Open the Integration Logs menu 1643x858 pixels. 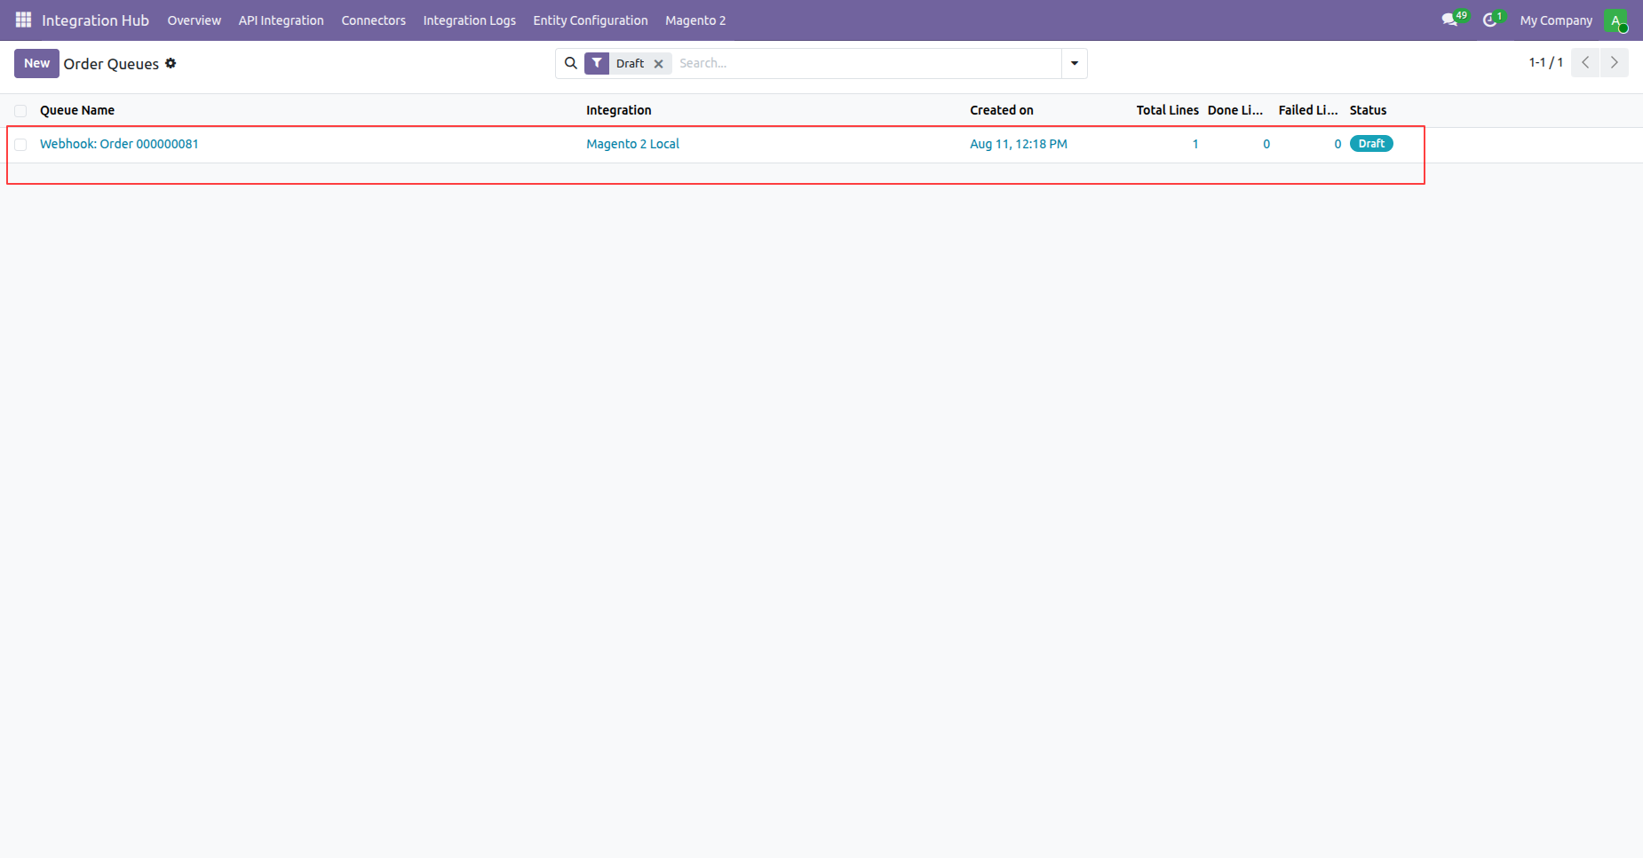(x=469, y=20)
